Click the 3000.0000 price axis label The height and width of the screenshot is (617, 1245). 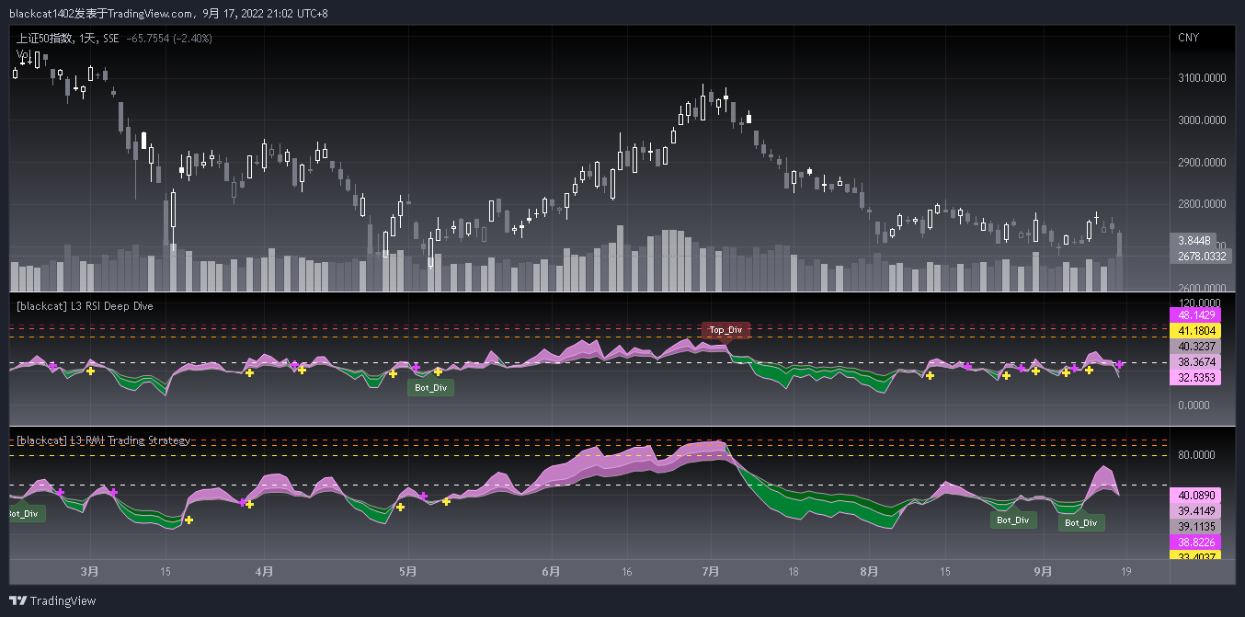pos(1201,120)
